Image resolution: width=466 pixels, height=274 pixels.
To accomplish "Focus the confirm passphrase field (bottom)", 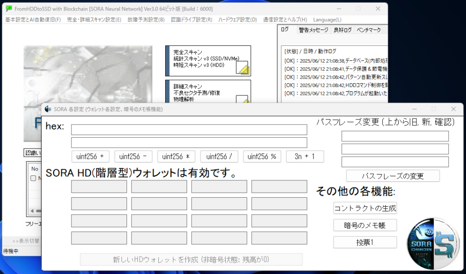I will [395, 162].
